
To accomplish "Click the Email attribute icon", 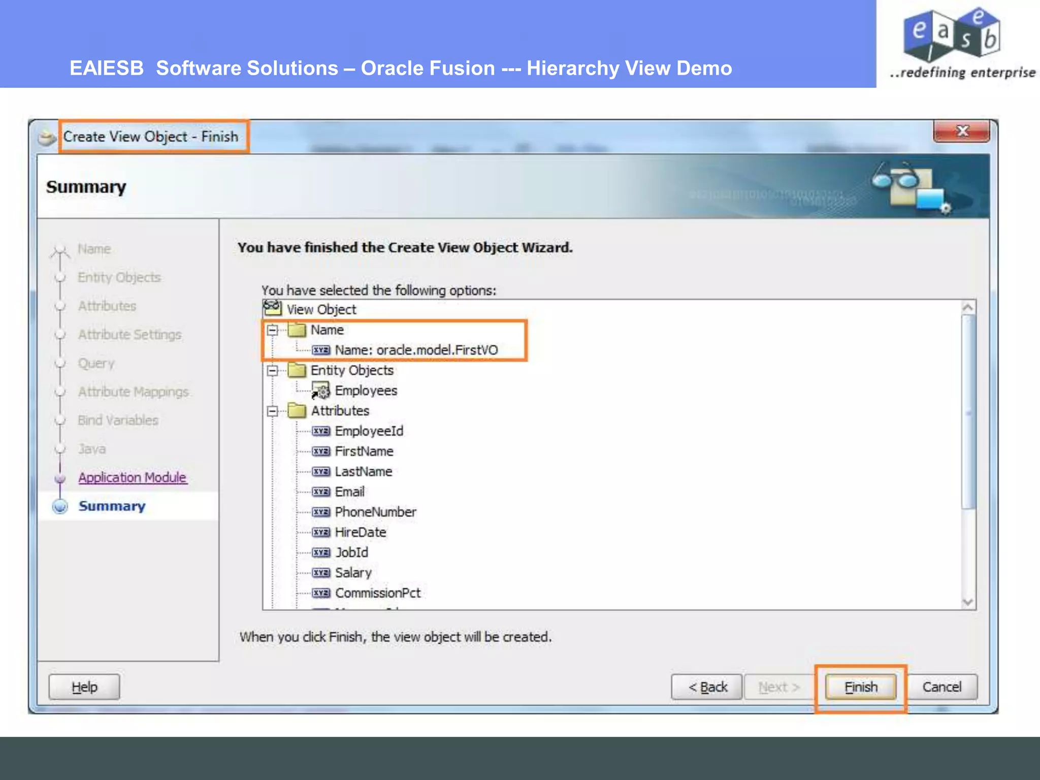I will [x=321, y=492].
